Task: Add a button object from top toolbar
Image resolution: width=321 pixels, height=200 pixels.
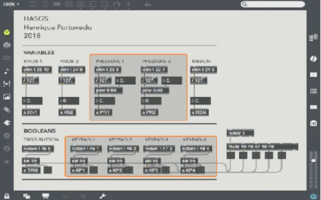Action: point(80,4)
